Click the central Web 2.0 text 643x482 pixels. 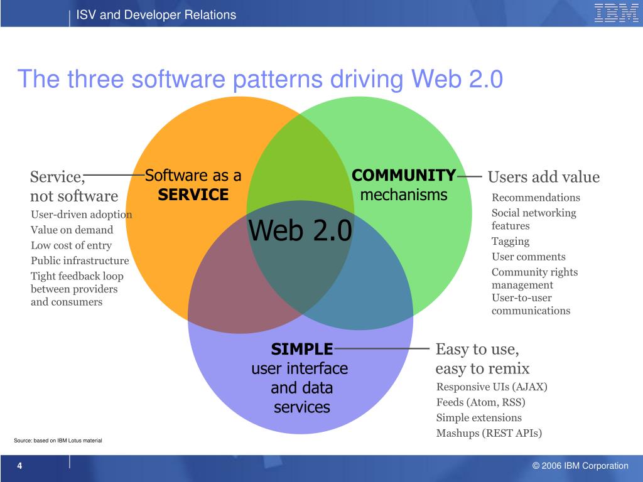300,231
